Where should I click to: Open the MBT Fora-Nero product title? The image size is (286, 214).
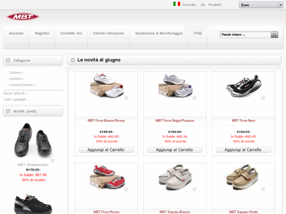tap(244, 121)
